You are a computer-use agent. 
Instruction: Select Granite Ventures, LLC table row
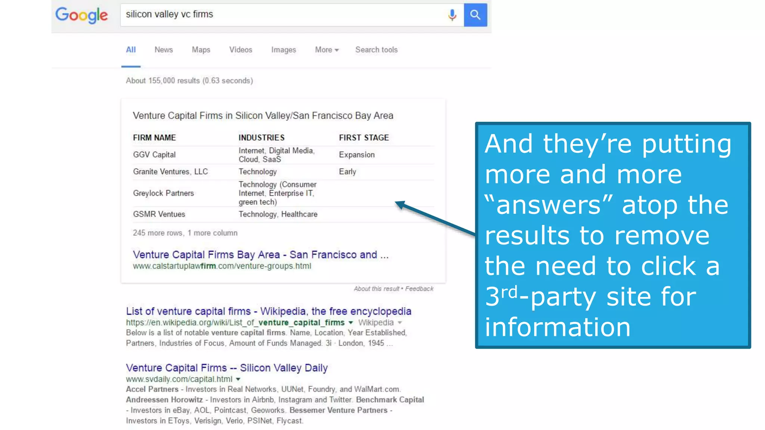284,172
